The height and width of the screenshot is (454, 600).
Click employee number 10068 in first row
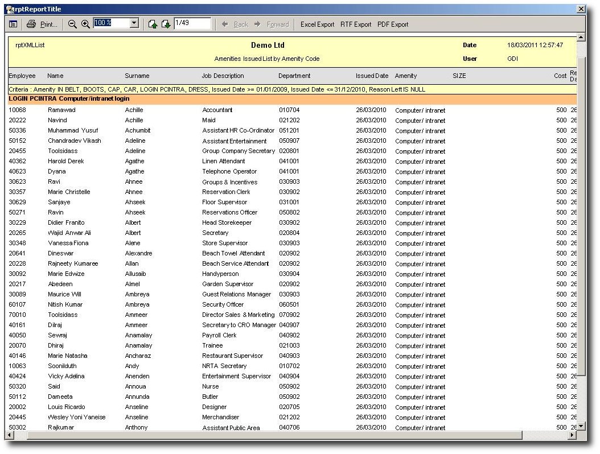pos(17,110)
